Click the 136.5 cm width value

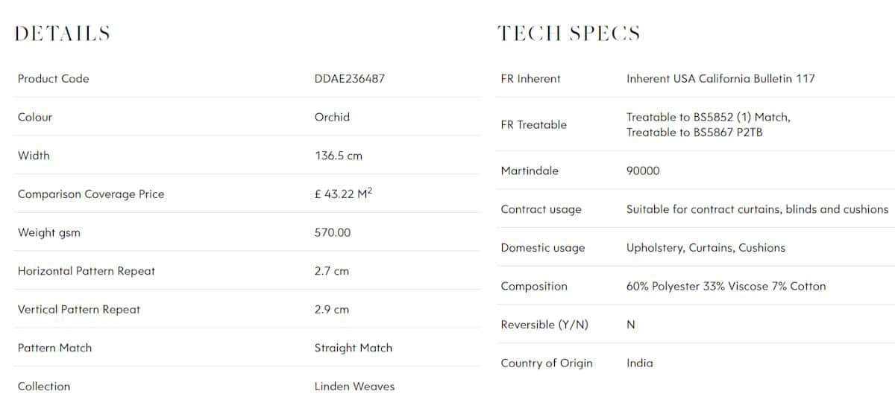339,156
